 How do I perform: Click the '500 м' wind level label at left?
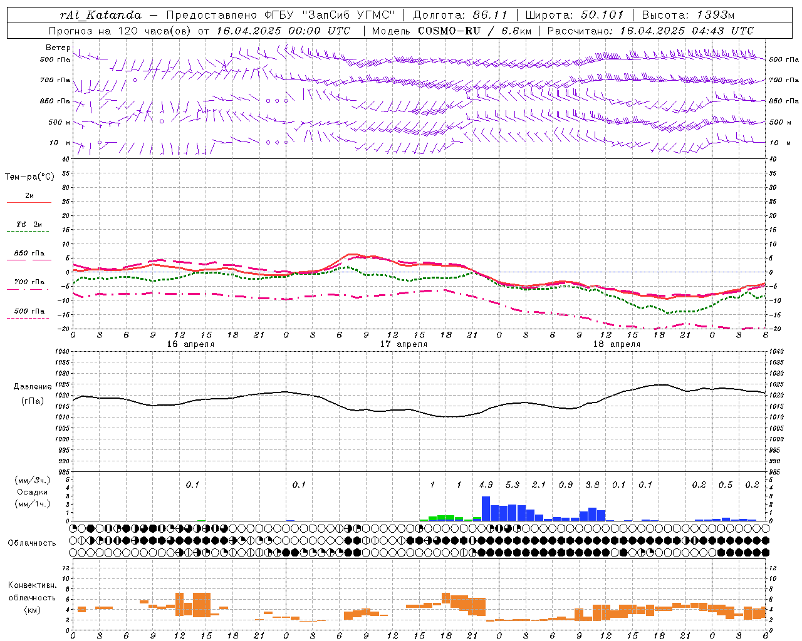(60, 122)
